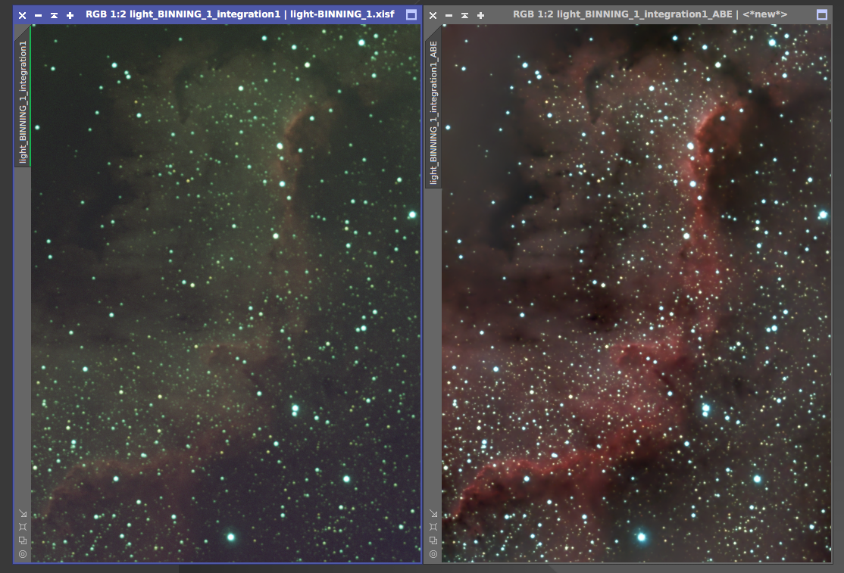Image resolution: width=844 pixels, height=573 pixels.
Task: Click the overlapping squares icon in the ABE window
Action: click(433, 540)
